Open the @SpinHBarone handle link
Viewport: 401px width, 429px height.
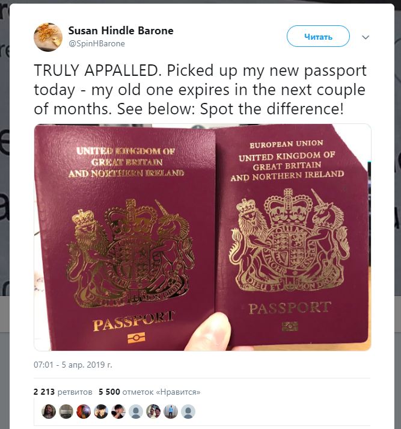(x=97, y=43)
